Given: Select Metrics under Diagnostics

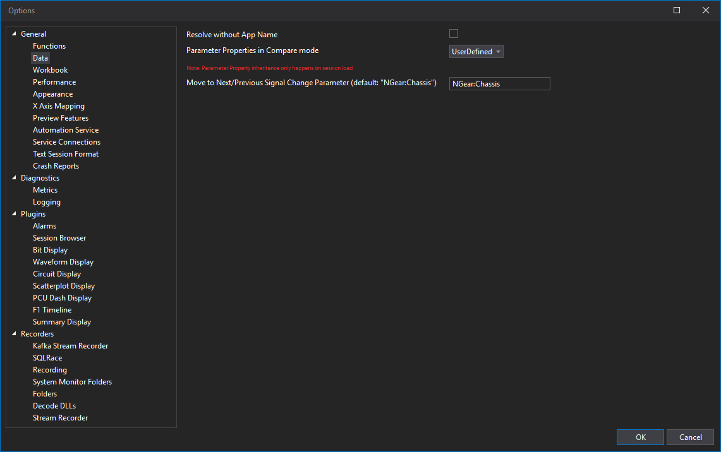Looking at the screenshot, I should (45, 190).
